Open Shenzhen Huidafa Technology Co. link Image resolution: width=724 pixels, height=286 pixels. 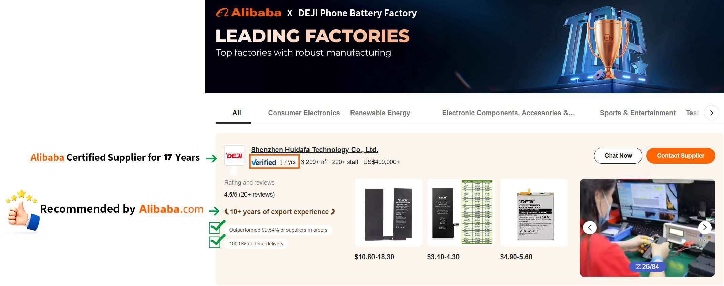314,150
